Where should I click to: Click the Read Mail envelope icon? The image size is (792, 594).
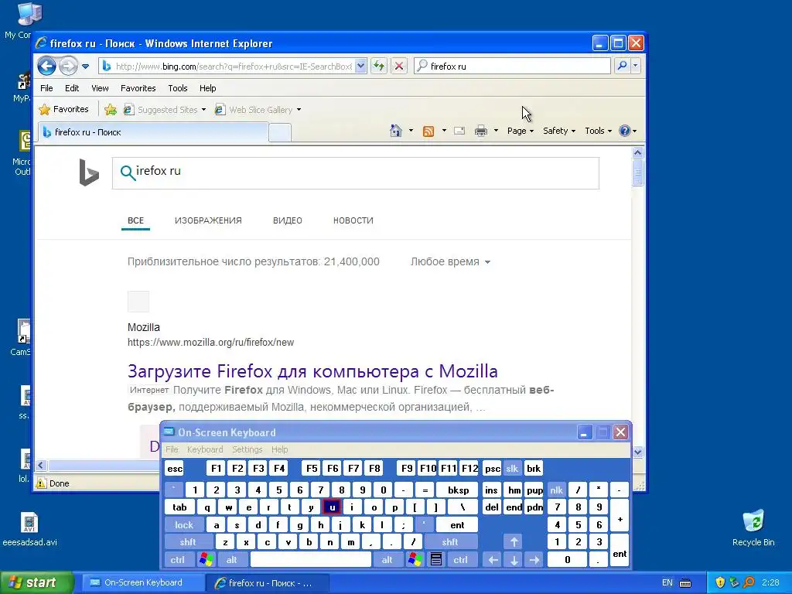point(459,131)
